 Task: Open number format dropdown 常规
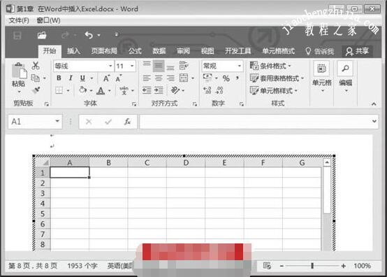(x=239, y=66)
